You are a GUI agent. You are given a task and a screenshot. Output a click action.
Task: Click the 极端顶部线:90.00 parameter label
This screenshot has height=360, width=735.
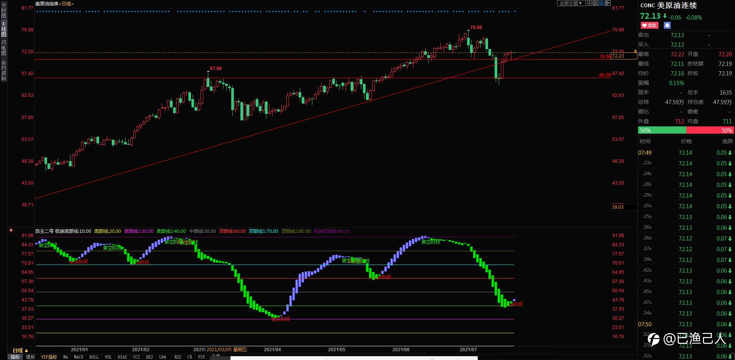(x=332, y=231)
